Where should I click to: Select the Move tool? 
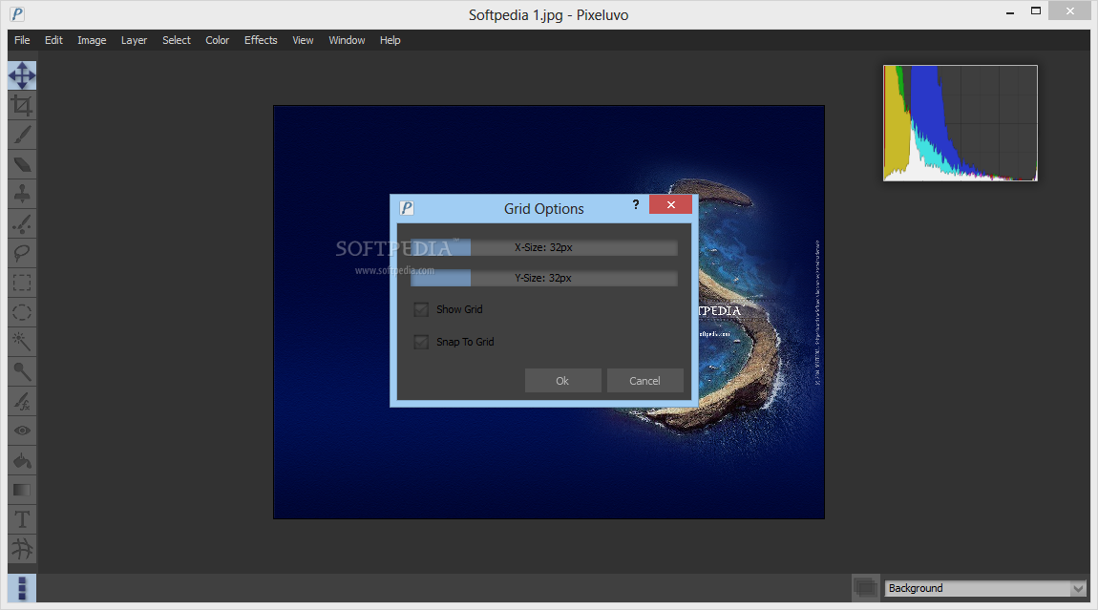22,75
